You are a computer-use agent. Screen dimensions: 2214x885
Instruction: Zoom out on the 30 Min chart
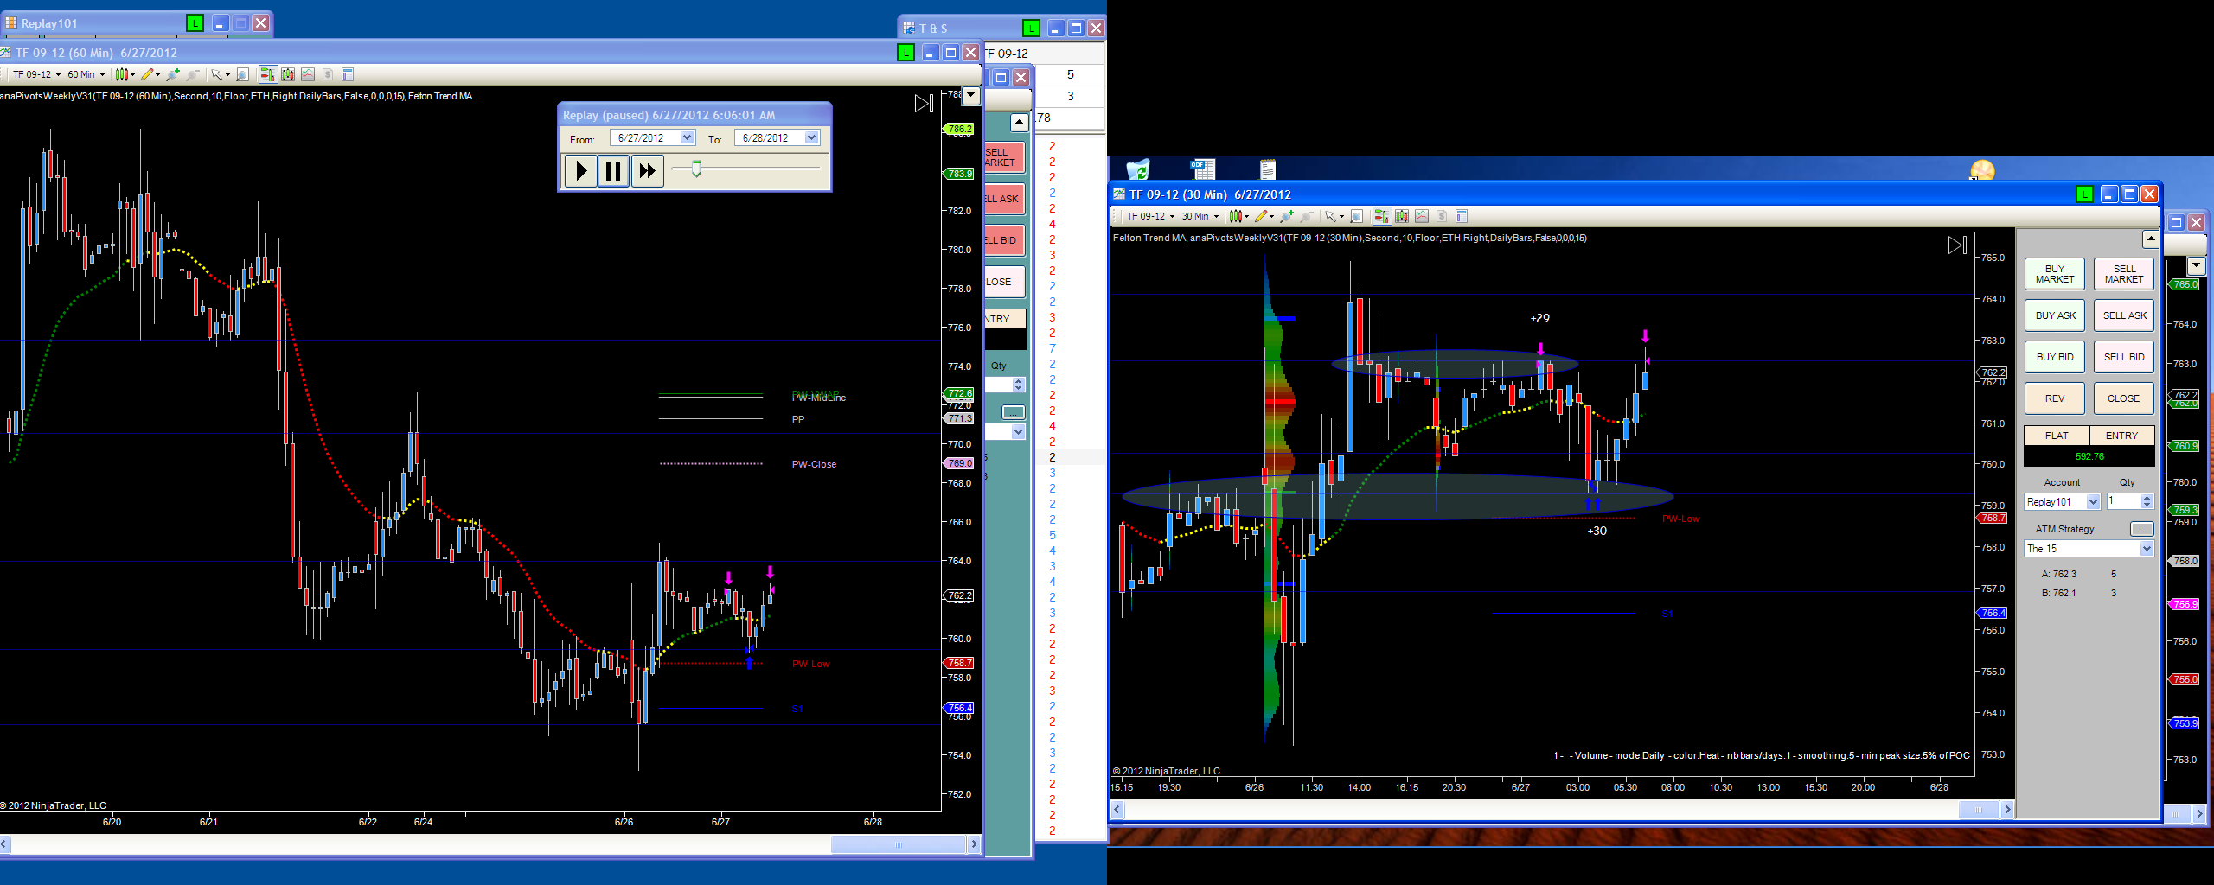(1307, 216)
